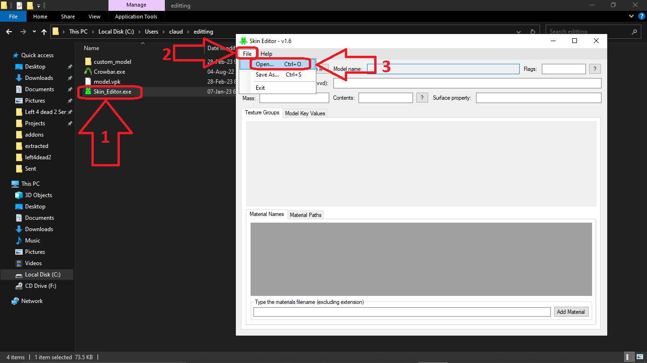Go up one folder with the Up arrow
This screenshot has height=363, width=647.
[x=44, y=32]
